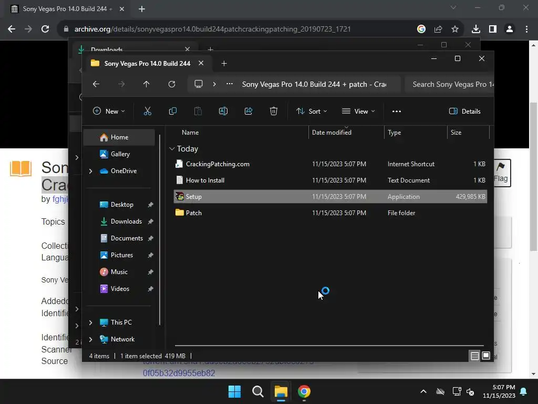This screenshot has height=404, width=538.
Task: Open a new Chrome tab
Action: coord(142,9)
